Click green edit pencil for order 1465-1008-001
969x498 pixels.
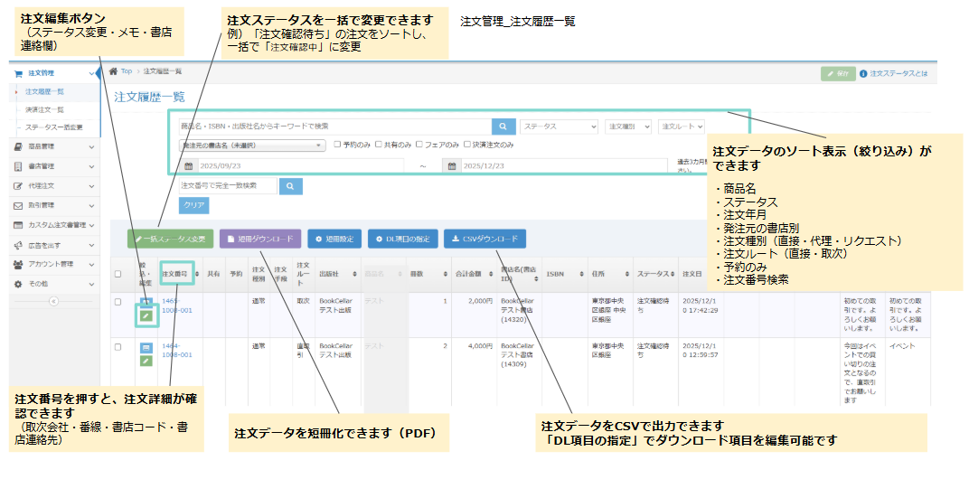point(146,316)
